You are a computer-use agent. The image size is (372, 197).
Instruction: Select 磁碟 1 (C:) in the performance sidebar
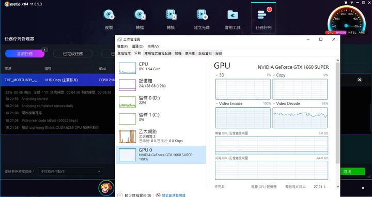pos(161,119)
